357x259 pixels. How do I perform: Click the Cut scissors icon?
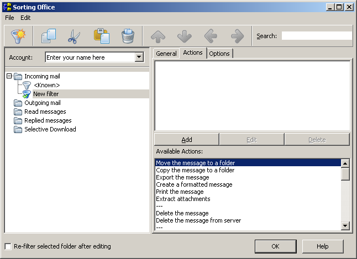[x=74, y=36]
